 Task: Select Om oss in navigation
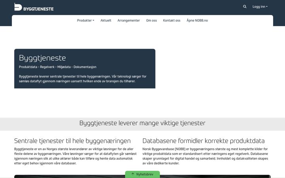[151, 21]
